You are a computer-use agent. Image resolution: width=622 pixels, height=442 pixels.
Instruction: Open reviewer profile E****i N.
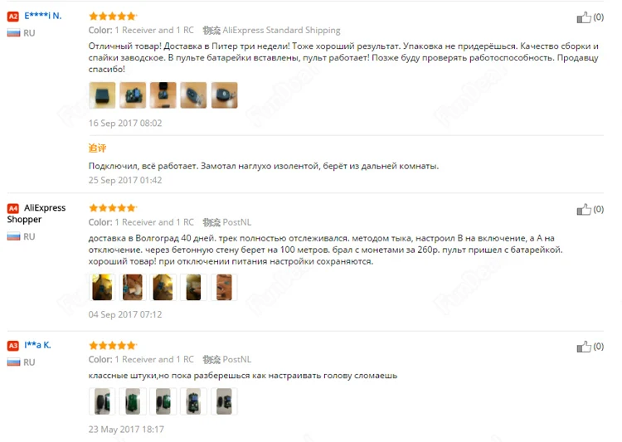pyautogui.click(x=43, y=16)
